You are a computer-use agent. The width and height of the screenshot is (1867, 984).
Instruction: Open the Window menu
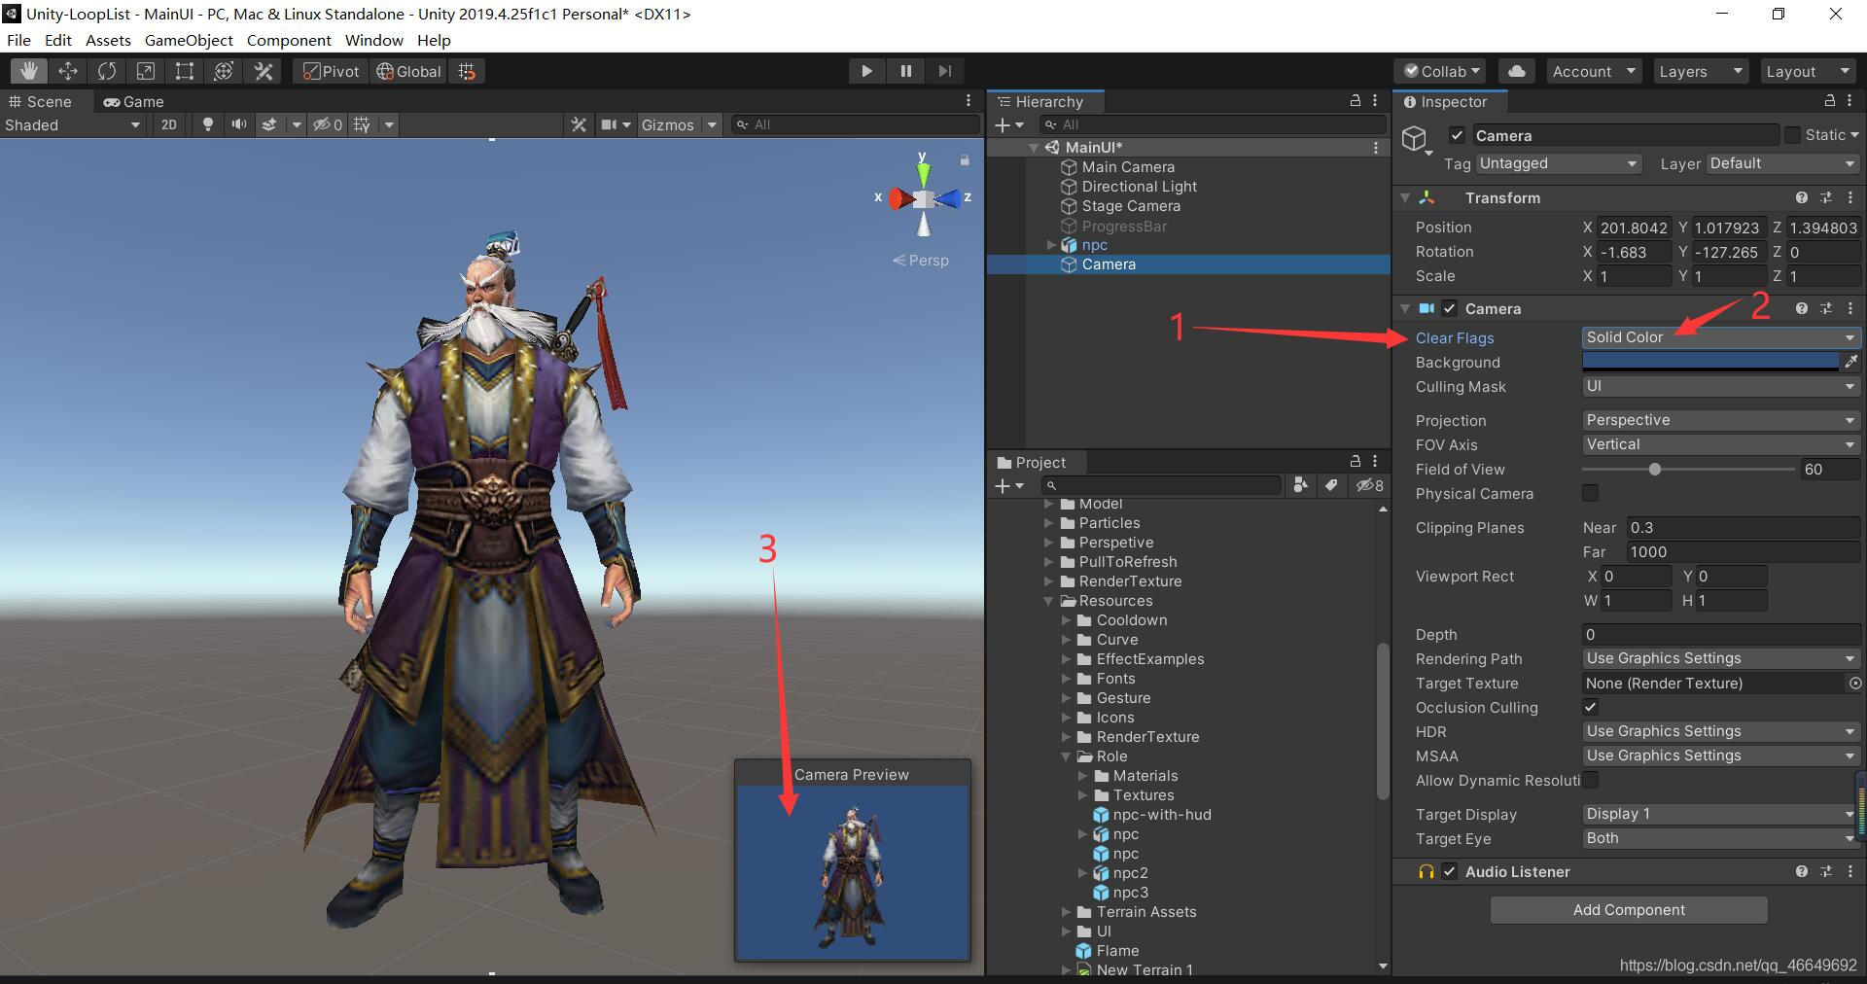373,40
